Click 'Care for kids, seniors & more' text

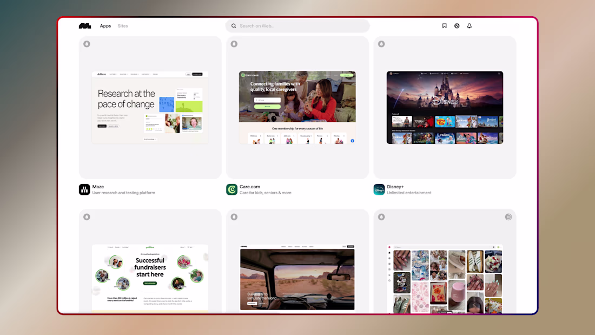click(x=265, y=193)
